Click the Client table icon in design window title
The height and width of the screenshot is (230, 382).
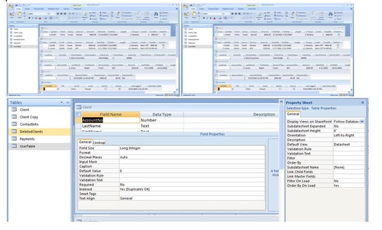[x=78, y=107]
